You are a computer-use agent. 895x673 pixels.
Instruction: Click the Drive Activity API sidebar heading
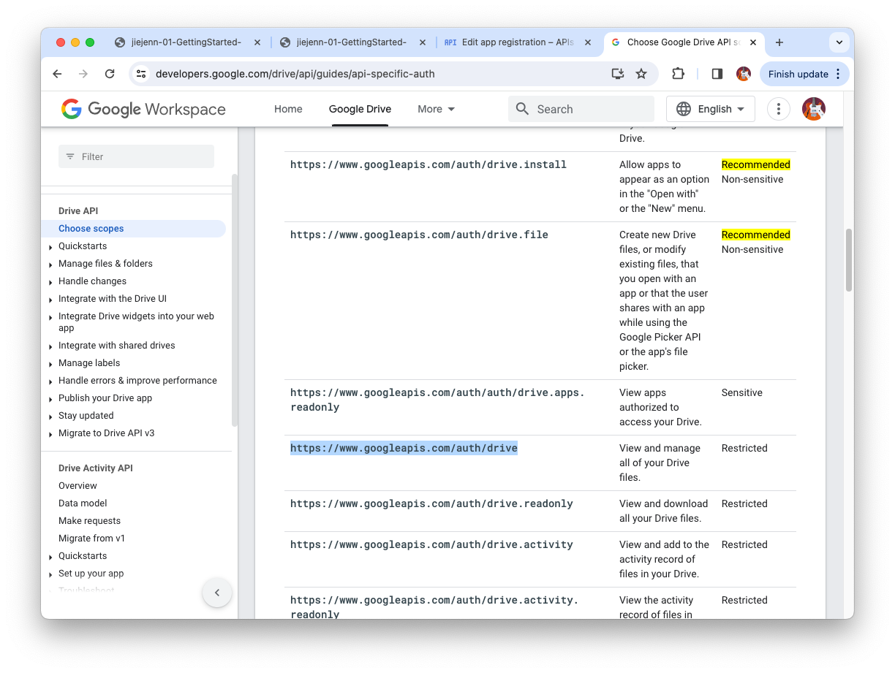[x=96, y=468]
